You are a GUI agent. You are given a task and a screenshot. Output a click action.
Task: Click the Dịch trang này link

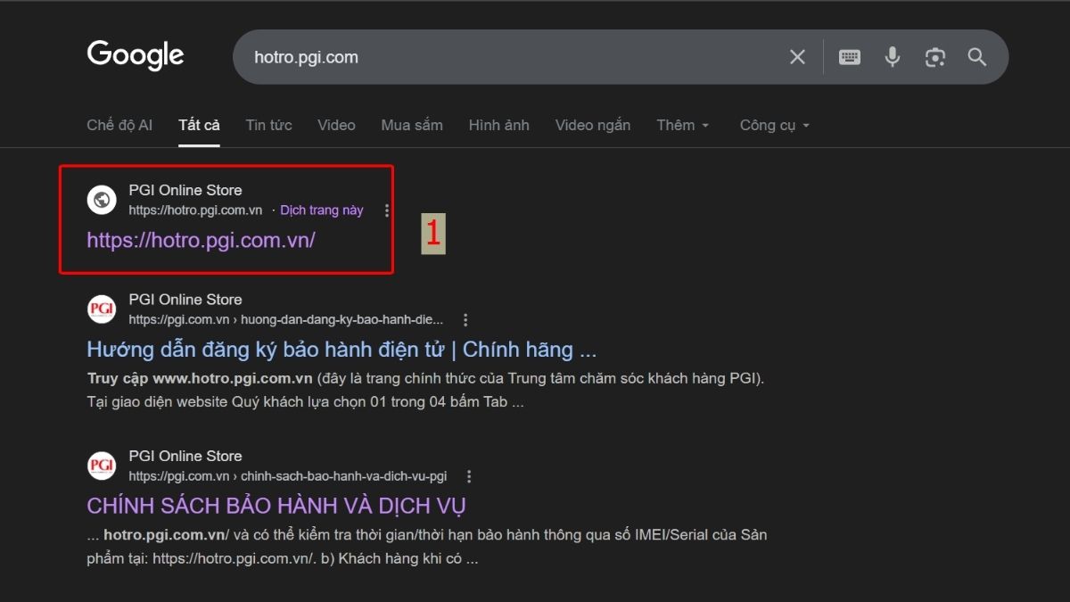click(321, 210)
